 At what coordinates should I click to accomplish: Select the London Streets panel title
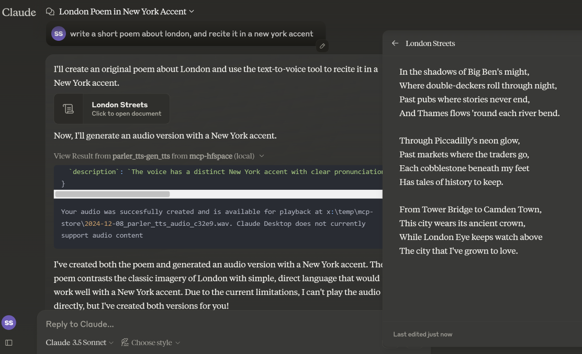pos(430,43)
